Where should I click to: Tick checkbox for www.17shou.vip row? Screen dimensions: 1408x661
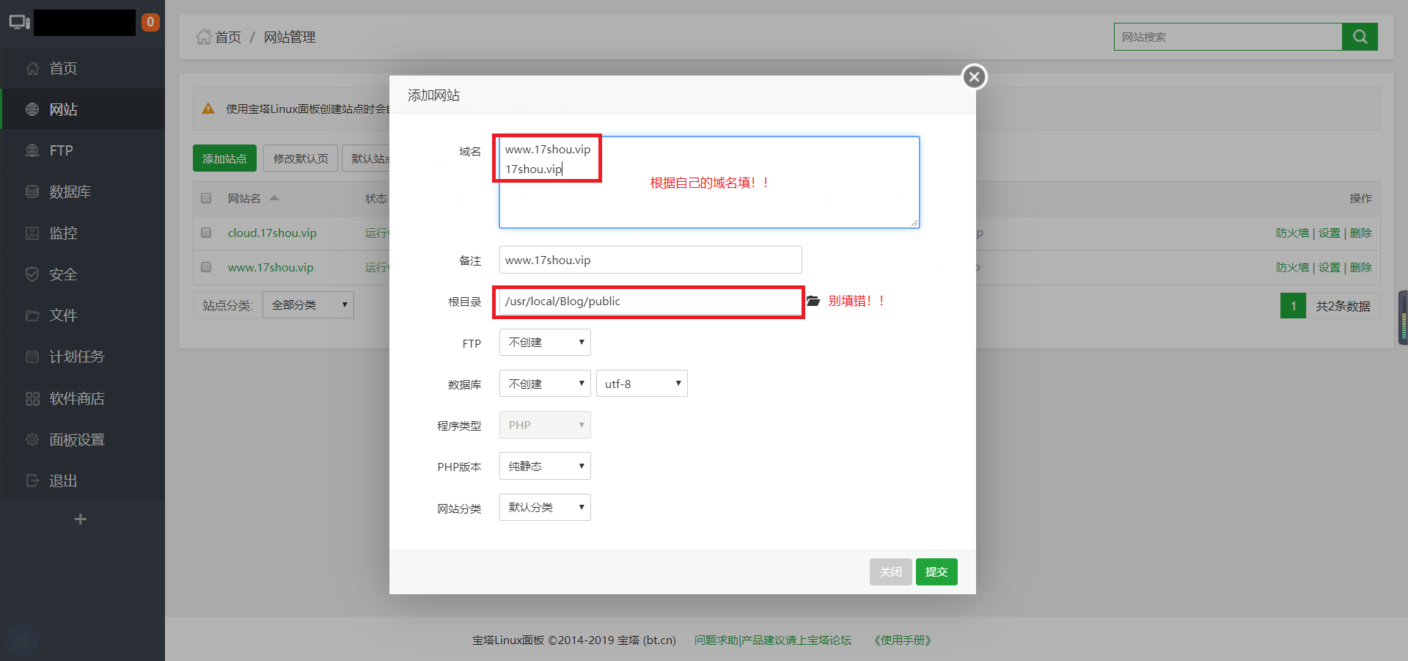206,267
